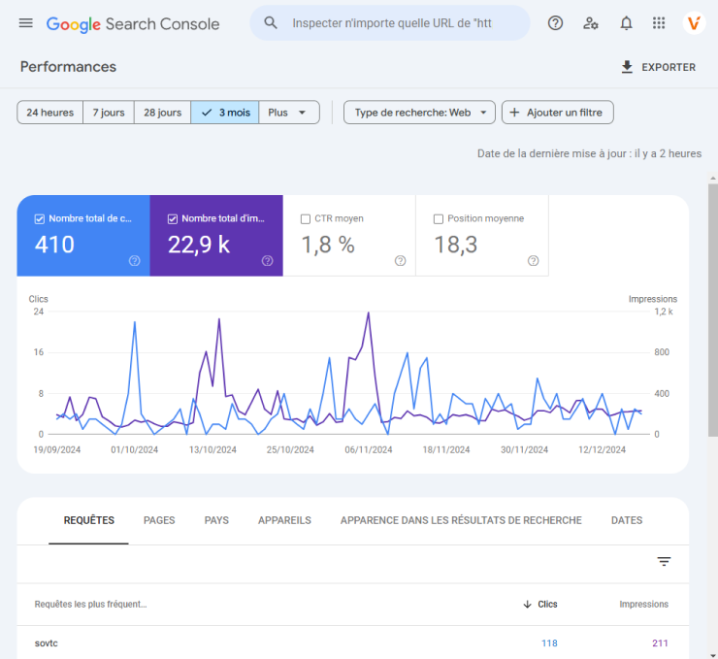Open the account avatar menu
The height and width of the screenshot is (659, 718).
click(x=694, y=23)
